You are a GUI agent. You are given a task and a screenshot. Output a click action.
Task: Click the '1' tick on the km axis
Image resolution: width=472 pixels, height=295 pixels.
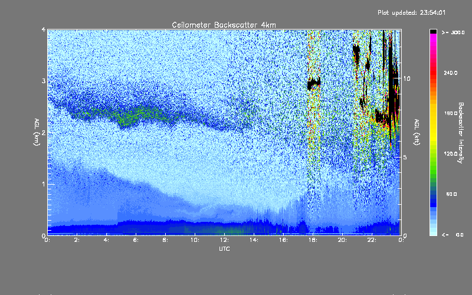coord(44,184)
